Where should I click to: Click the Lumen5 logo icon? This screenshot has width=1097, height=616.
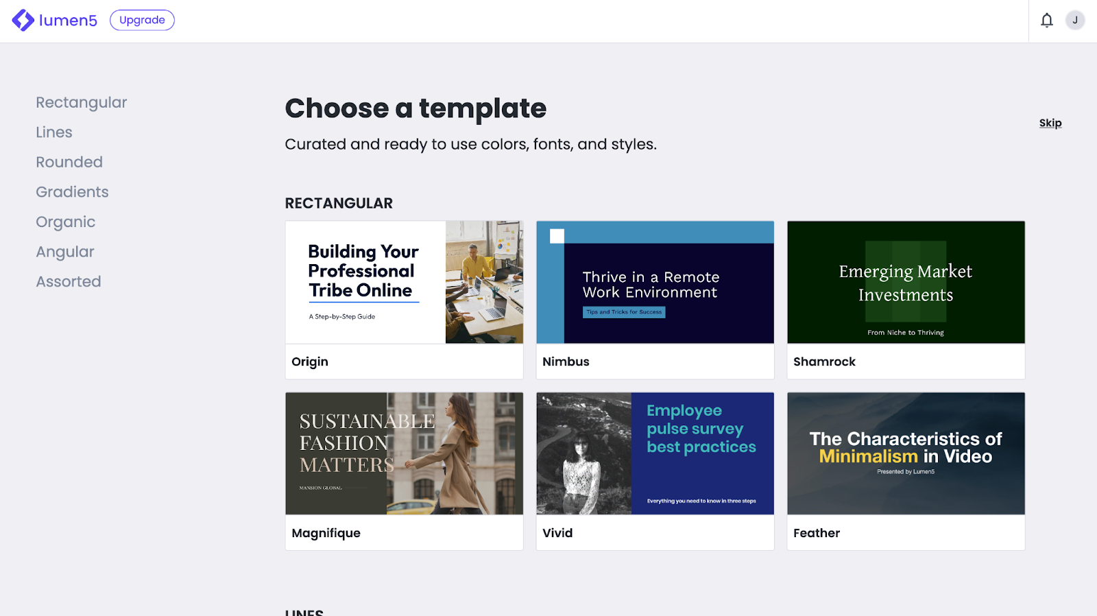[x=23, y=21]
